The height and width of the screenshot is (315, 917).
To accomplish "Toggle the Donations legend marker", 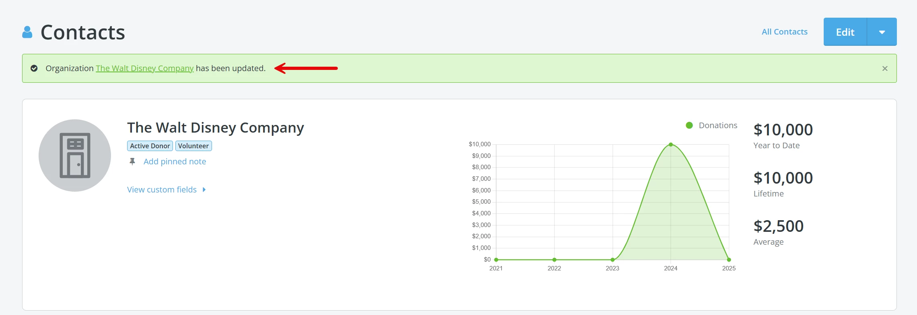I will tap(689, 125).
